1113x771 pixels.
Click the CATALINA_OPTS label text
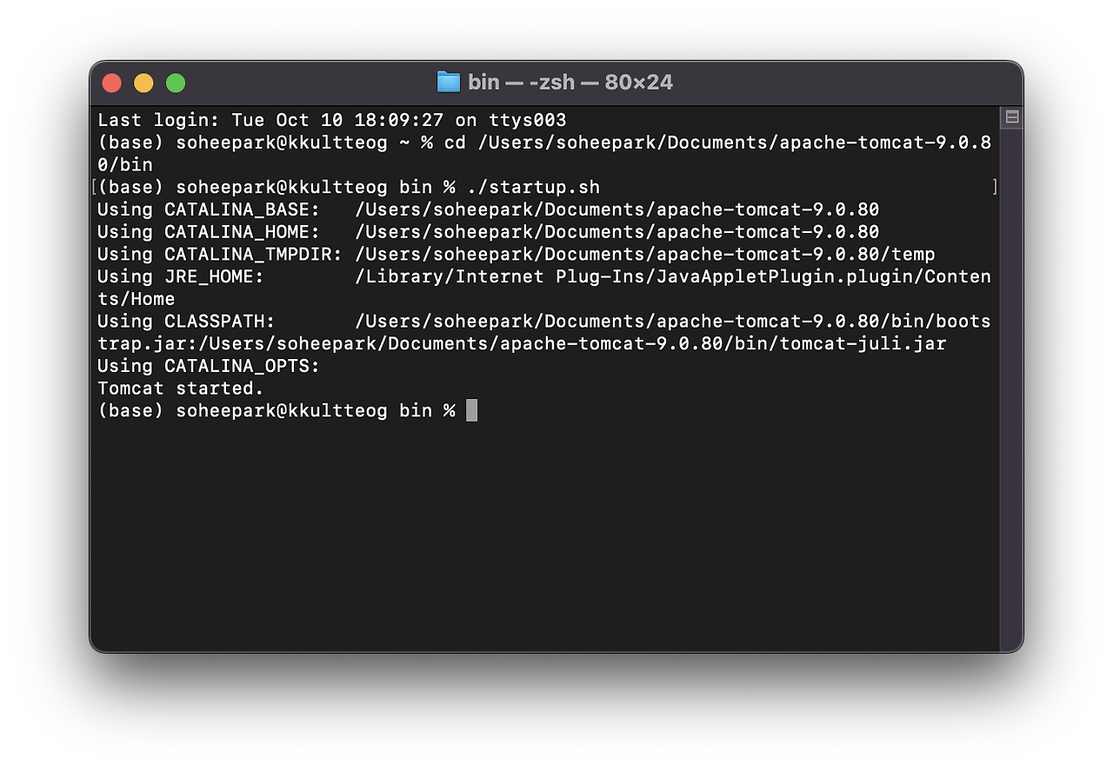pos(240,366)
